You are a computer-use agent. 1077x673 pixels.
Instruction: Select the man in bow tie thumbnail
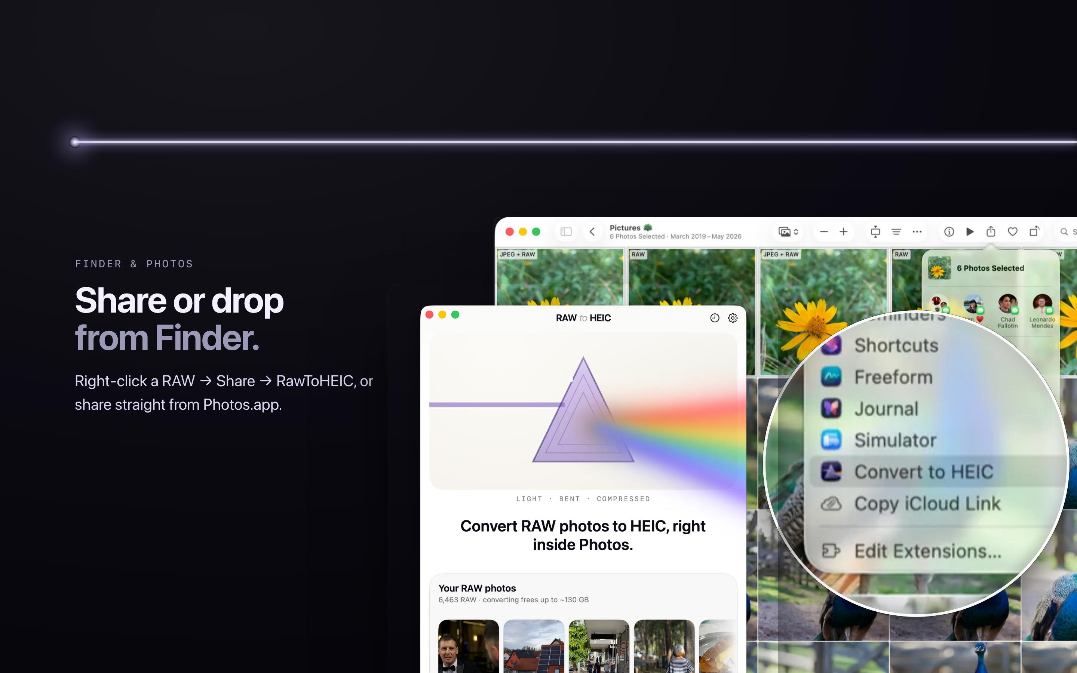469,646
